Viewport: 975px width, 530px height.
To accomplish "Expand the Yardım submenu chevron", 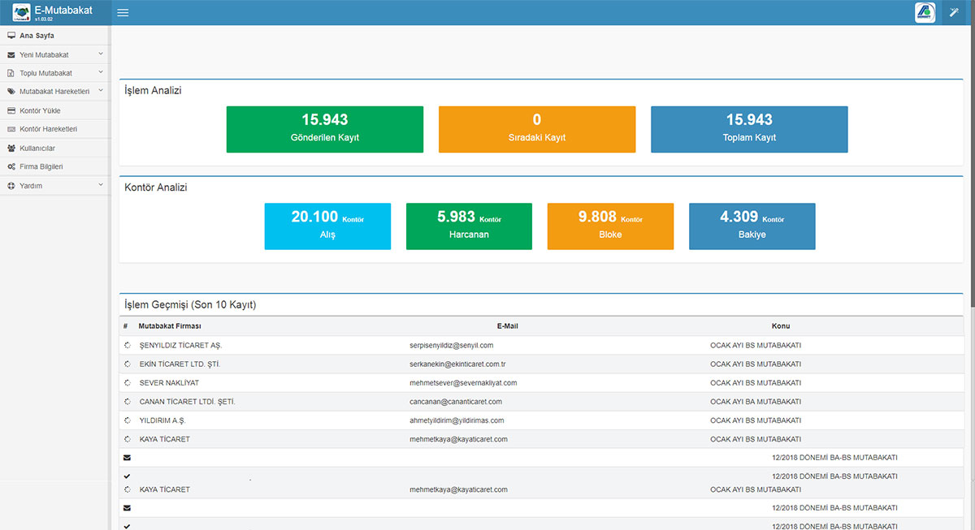I will pos(101,185).
